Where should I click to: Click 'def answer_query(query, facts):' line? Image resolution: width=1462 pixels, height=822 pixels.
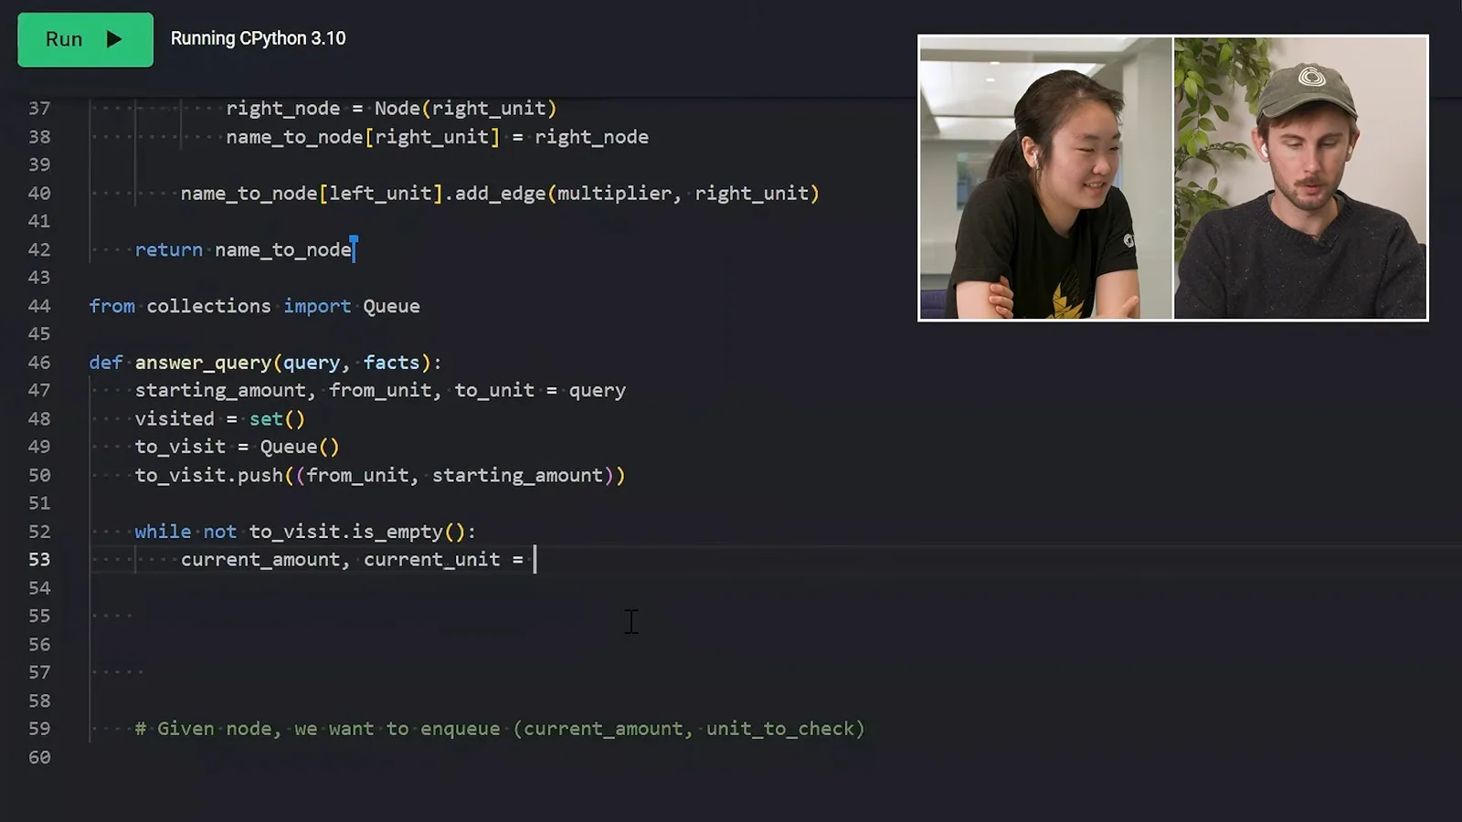click(265, 363)
